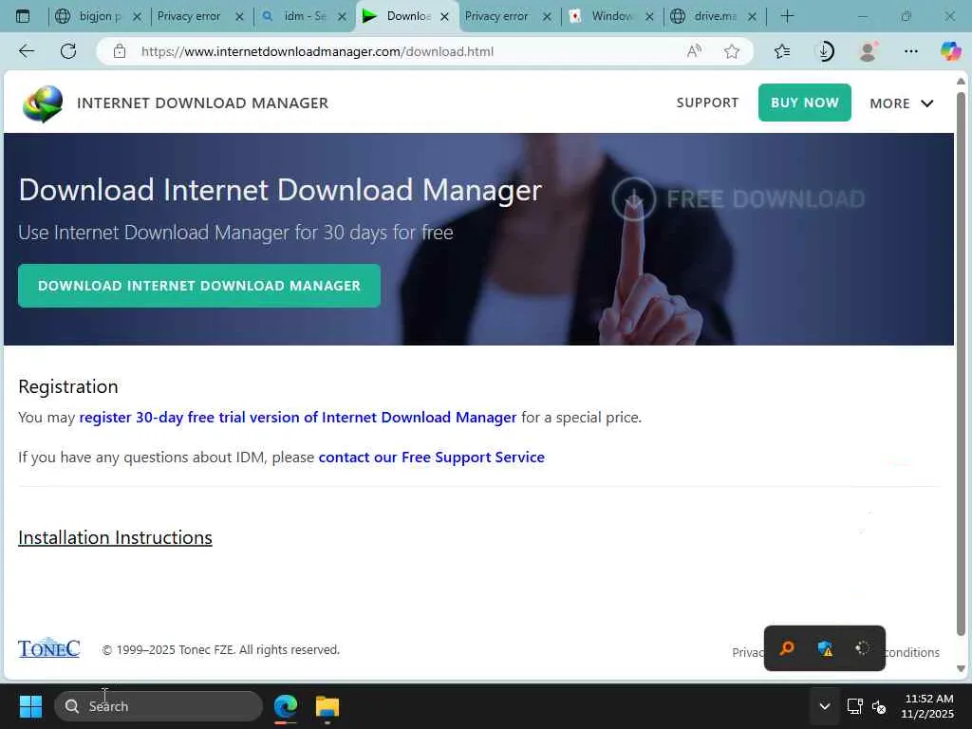
Task: Open the tab actions menu
Action: [23, 16]
